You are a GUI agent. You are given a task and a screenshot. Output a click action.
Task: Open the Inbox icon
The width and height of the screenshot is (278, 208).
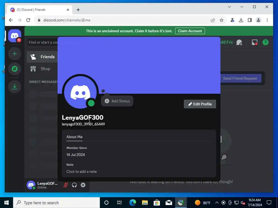click(255, 43)
